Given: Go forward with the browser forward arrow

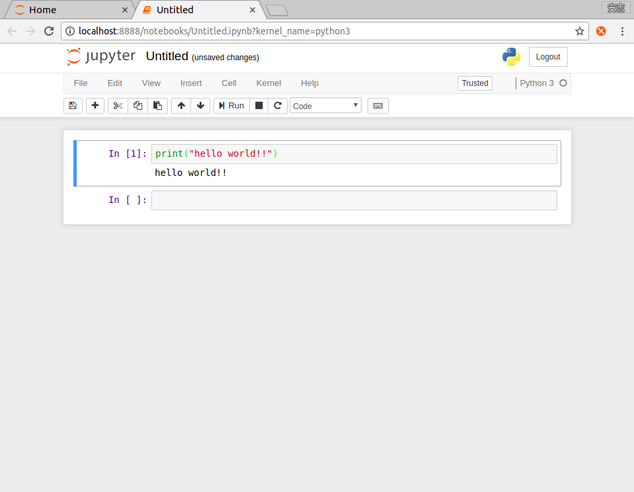Looking at the screenshot, I should pyautogui.click(x=30, y=31).
